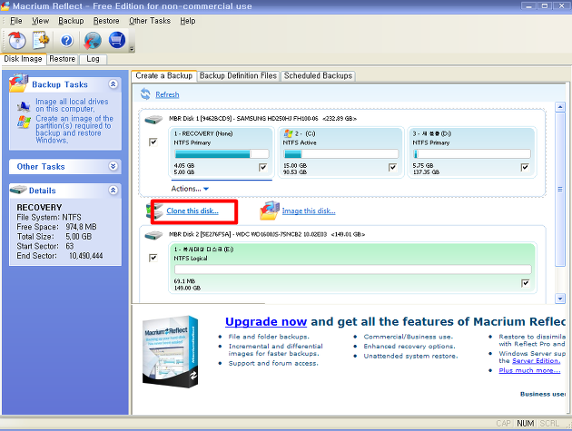Image resolution: width=572 pixels, height=431 pixels.
Task: Switch to the Disk Image tab
Action: (23, 59)
